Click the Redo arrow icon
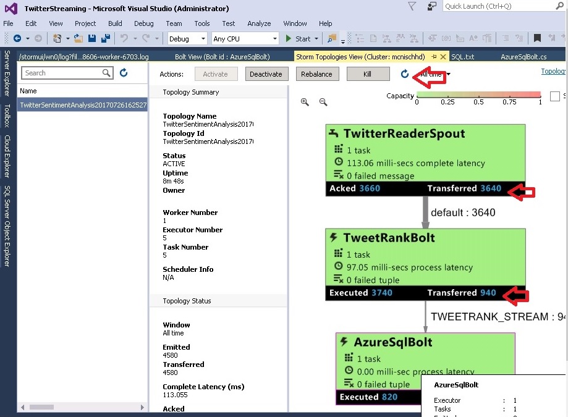The image size is (568, 417). [146, 38]
